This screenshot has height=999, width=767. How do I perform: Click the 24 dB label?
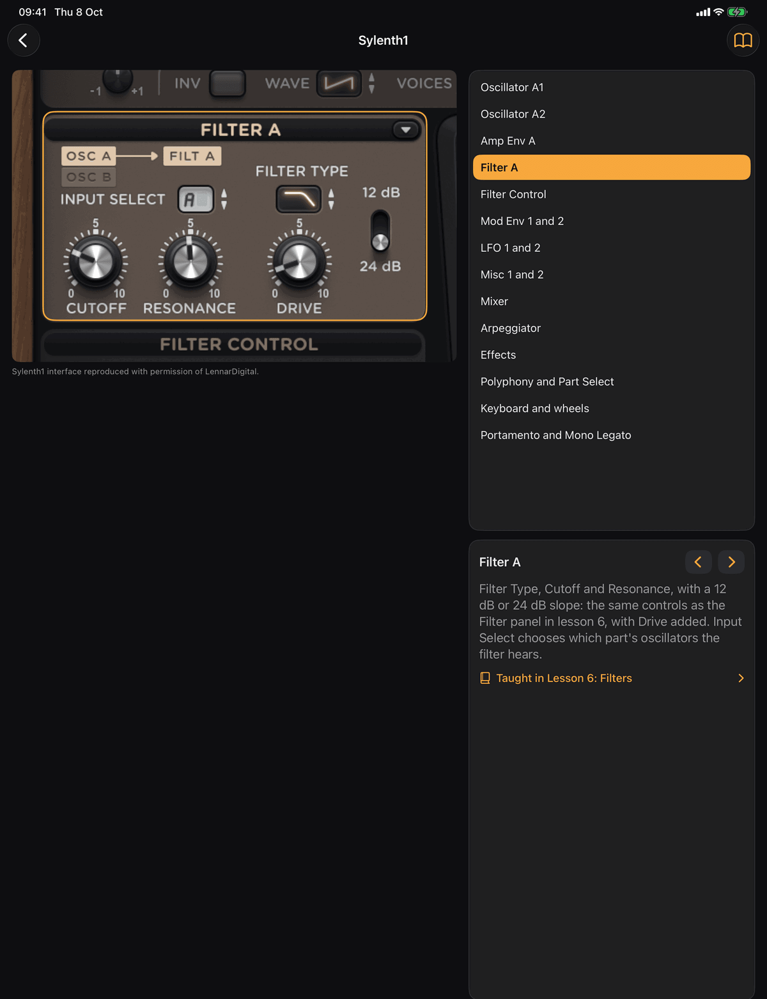[380, 267]
